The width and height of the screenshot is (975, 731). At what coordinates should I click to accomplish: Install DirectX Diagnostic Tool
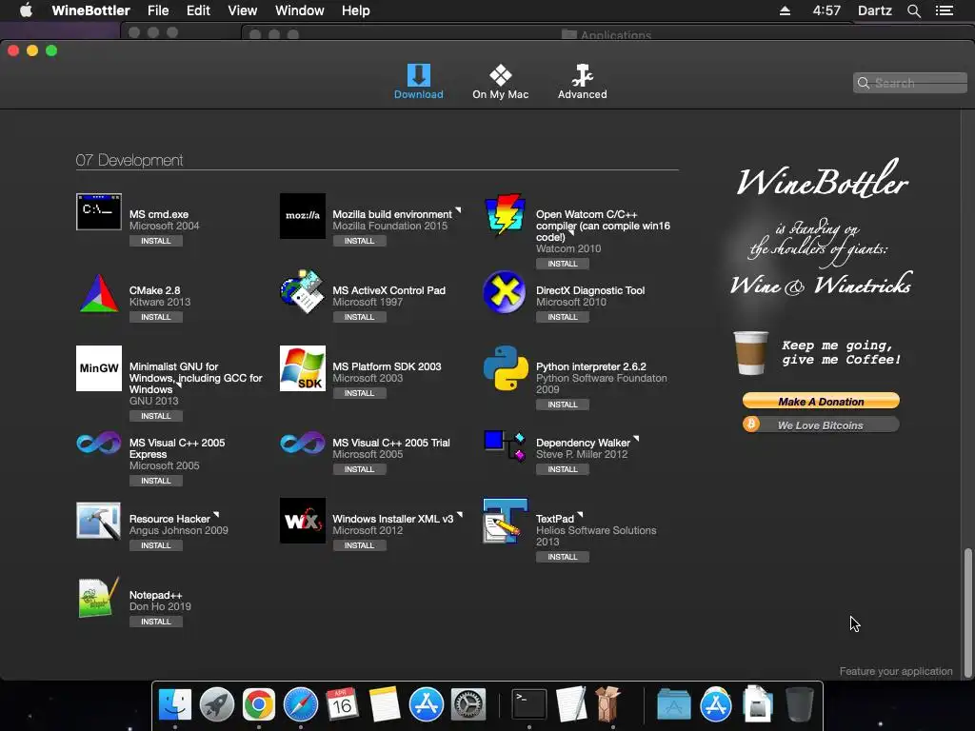[x=563, y=317]
